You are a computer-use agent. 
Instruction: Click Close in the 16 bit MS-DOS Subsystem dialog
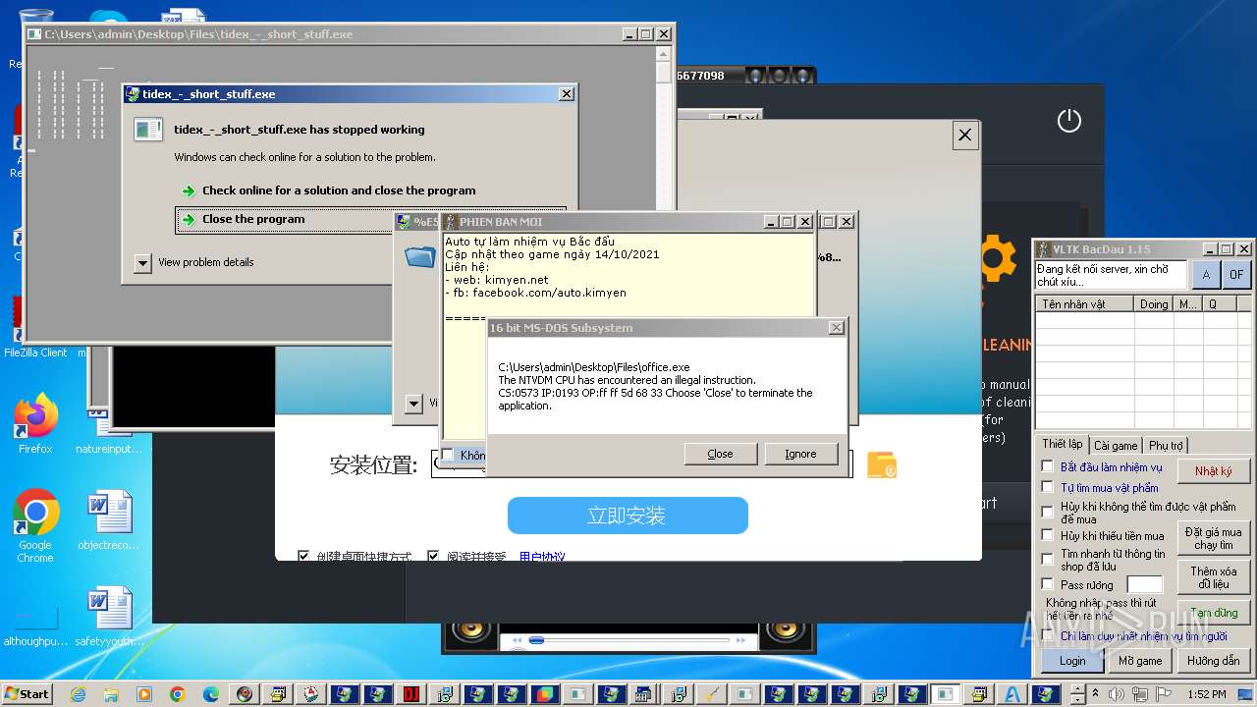pos(720,454)
